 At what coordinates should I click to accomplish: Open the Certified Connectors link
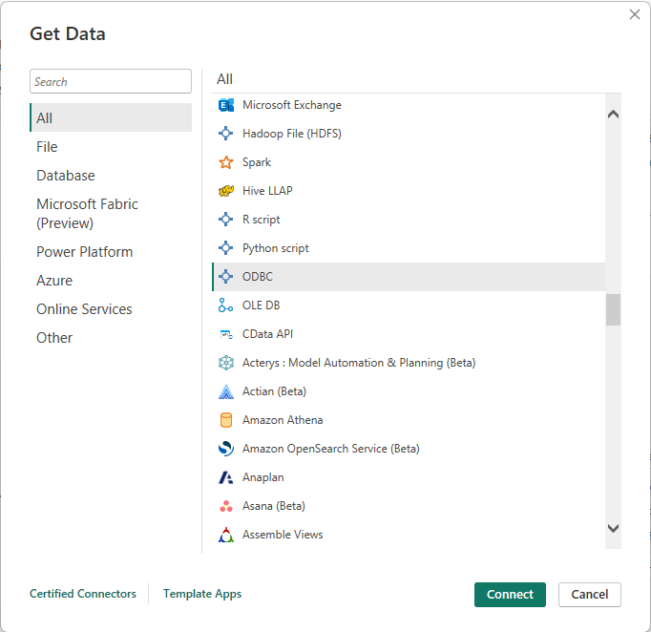click(83, 594)
